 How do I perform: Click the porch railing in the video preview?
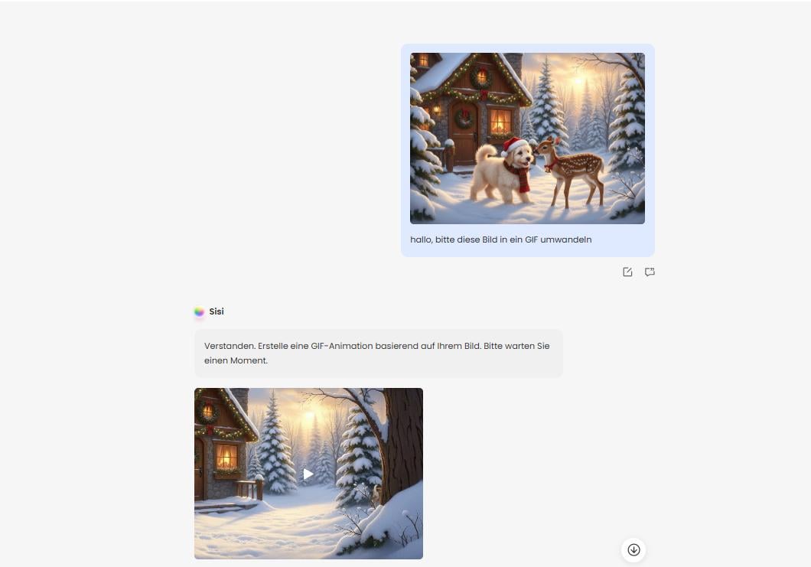tap(249, 488)
